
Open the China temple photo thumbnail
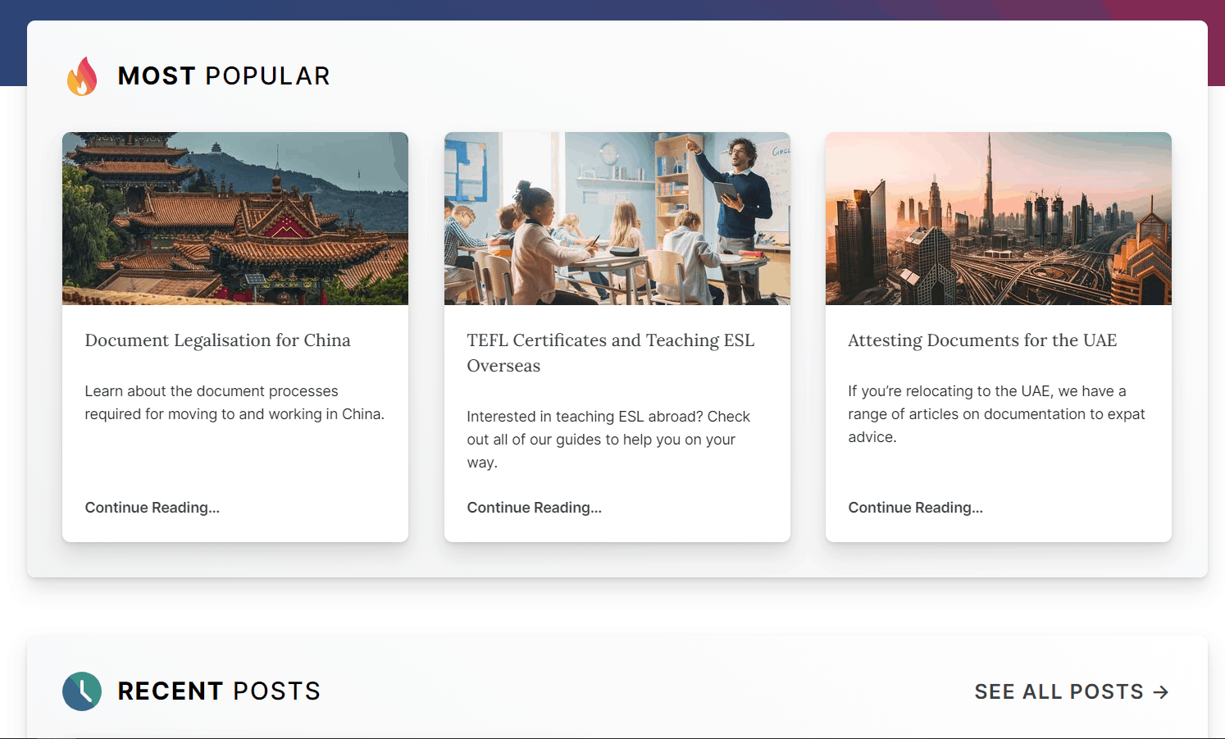pos(235,218)
